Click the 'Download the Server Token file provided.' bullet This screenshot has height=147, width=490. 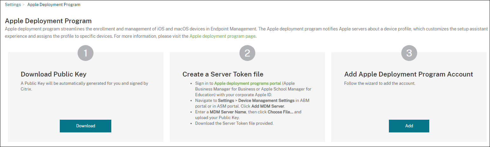tap(234, 123)
